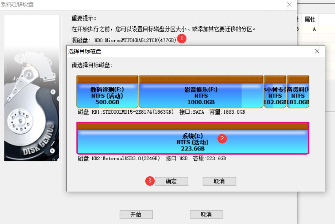Close the 选择目标磁盘 dialog
The width and height of the screenshot is (335, 224).
coord(317,51)
